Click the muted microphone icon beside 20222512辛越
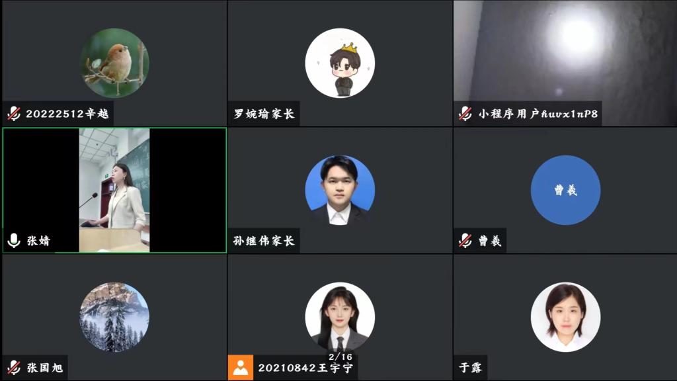The height and width of the screenshot is (381, 677). click(x=14, y=114)
